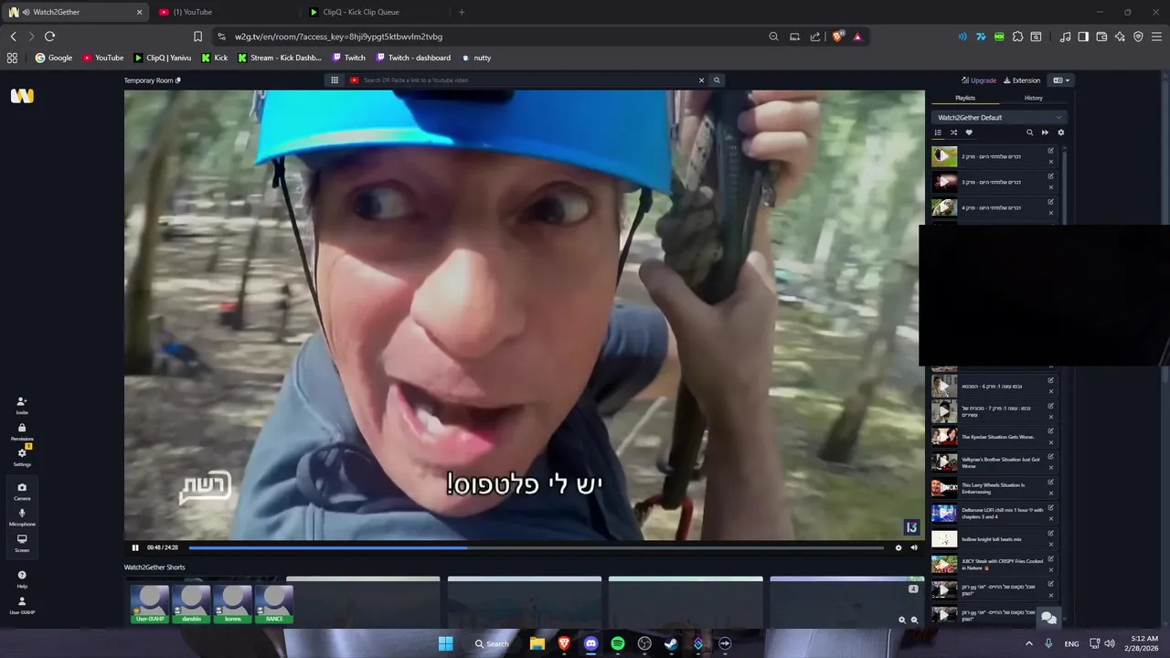Skip to next playlist video
The image size is (1170, 658).
tap(1045, 133)
